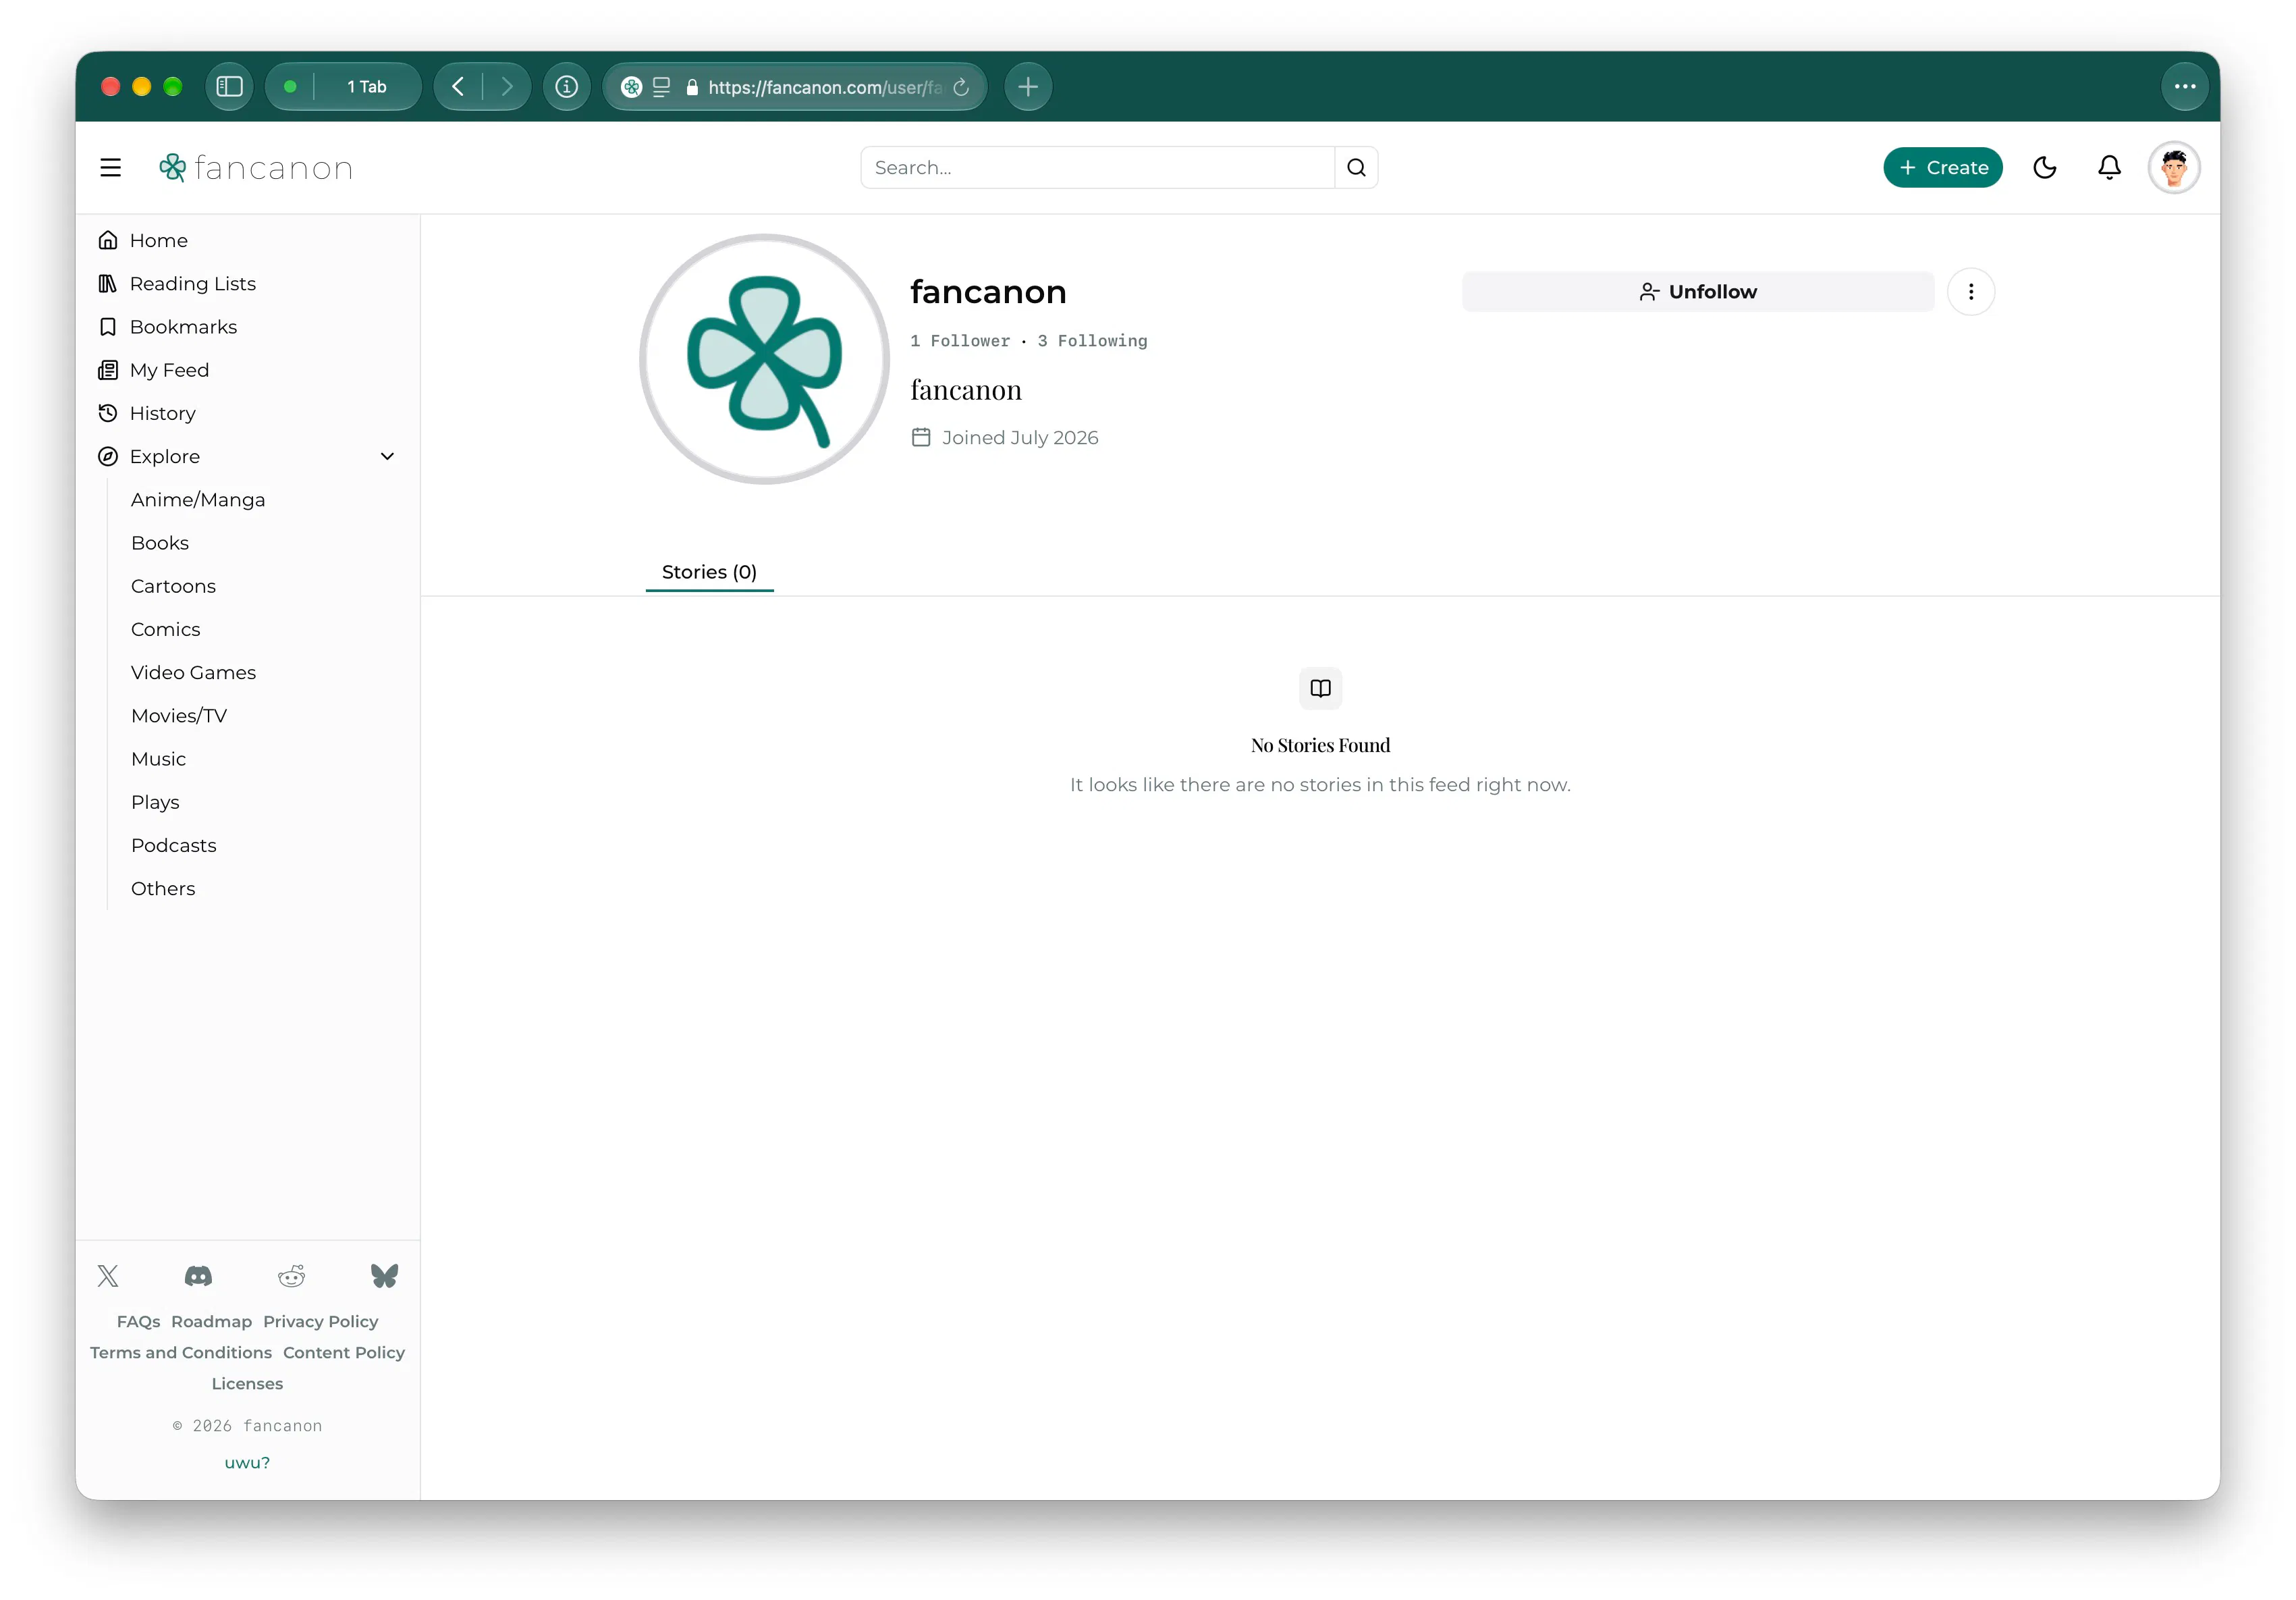This screenshot has height=1600, width=2296.
Task: View 3 Following list
Action: tap(1092, 341)
